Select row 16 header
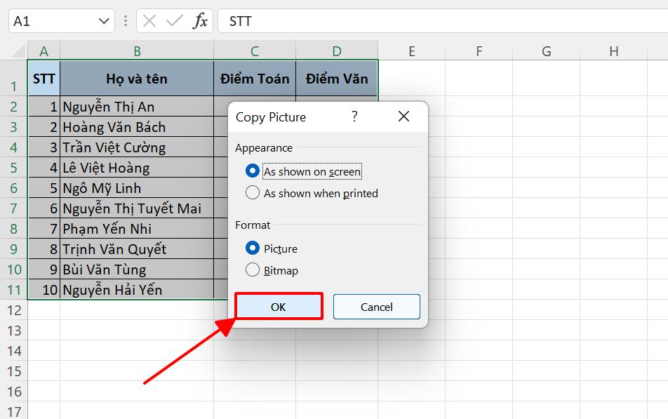The height and width of the screenshot is (419, 668). pos(13,392)
